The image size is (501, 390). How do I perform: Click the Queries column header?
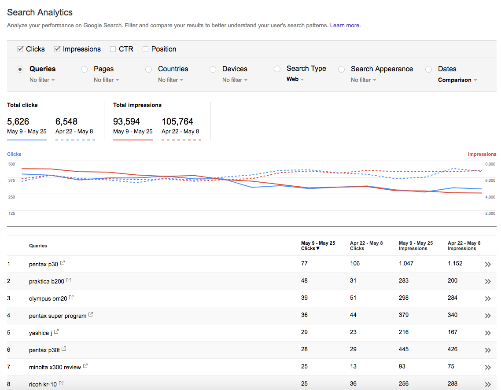click(38, 246)
